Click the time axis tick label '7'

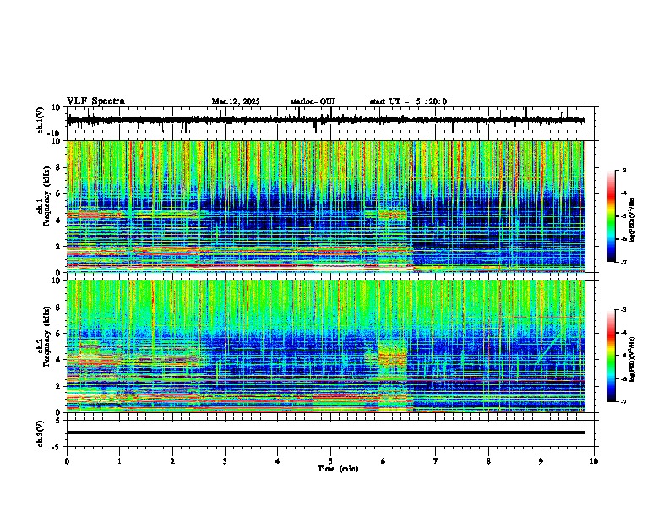click(x=436, y=461)
